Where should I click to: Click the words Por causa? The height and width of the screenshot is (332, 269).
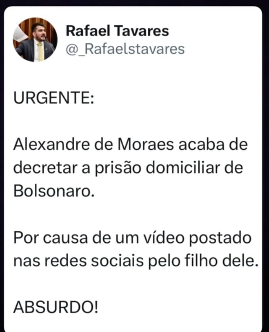[51, 237]
